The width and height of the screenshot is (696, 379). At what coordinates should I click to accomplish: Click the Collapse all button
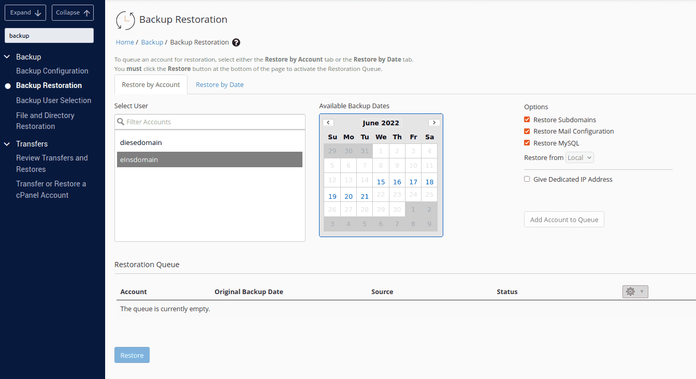tap(72, 12)
